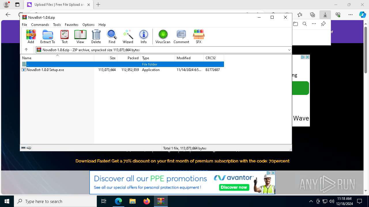Pin the downloads panel
The image size is (369, 207).
click(323, 24)
